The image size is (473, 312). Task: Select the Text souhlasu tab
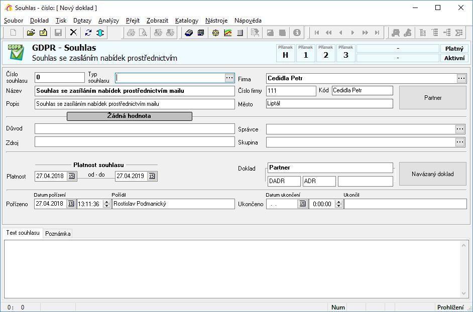23,233
